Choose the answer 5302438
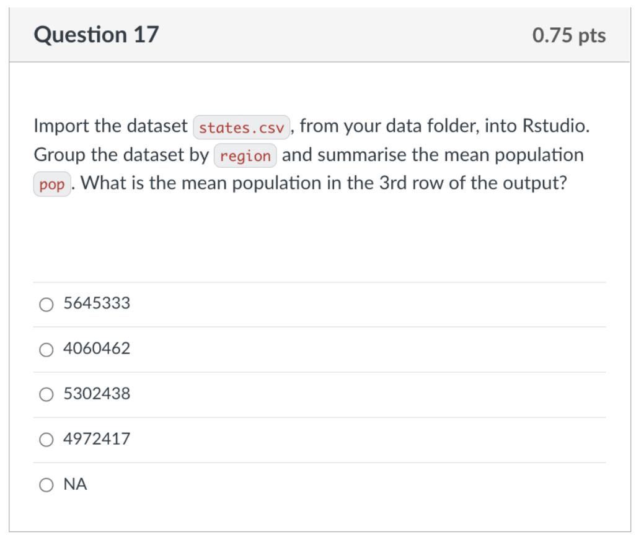The height and width of the screenshot is (535, 636). pos(96,394)
